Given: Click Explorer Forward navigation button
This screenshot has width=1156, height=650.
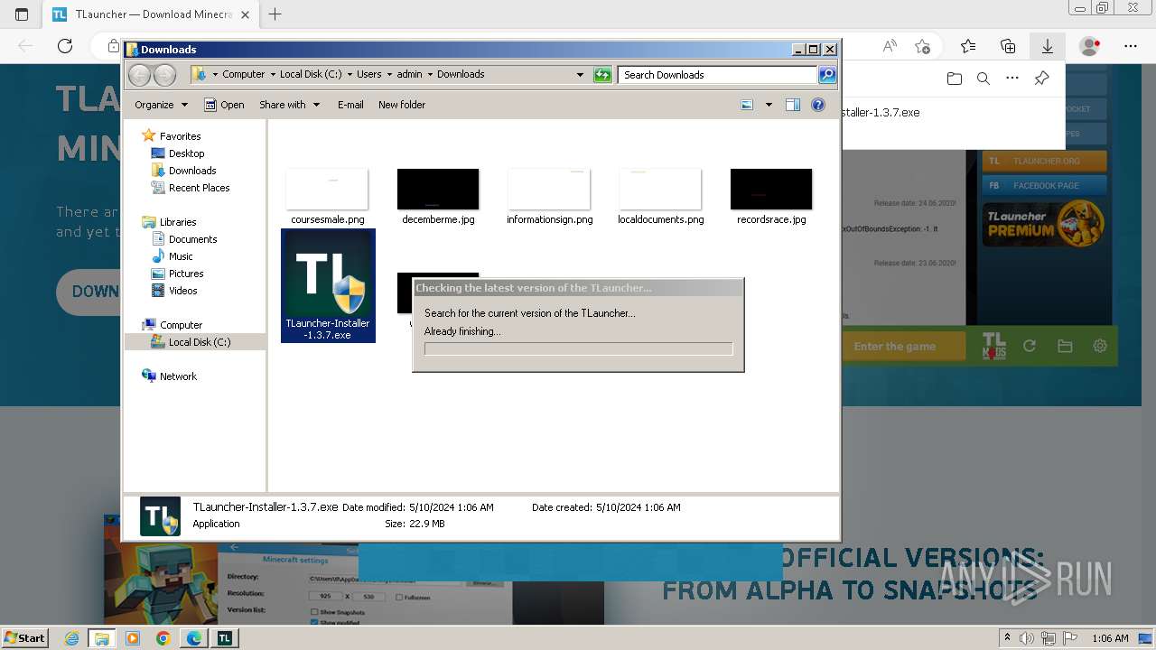Looking at the screenshot, I should (164, 75).
